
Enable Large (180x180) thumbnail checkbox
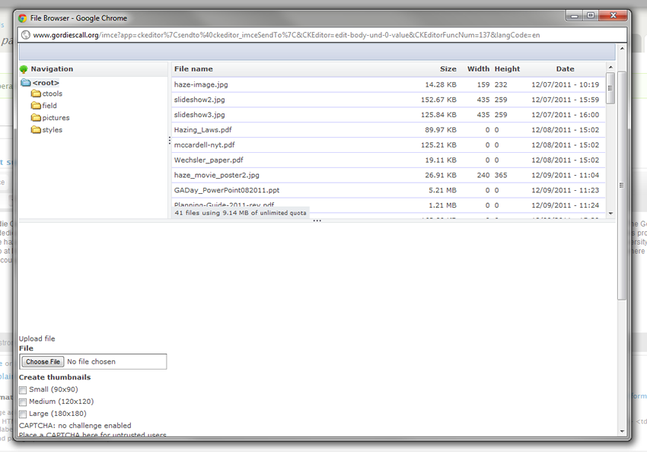coord(23,414)
